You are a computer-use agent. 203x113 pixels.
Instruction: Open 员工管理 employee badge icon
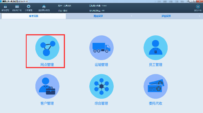155,48
